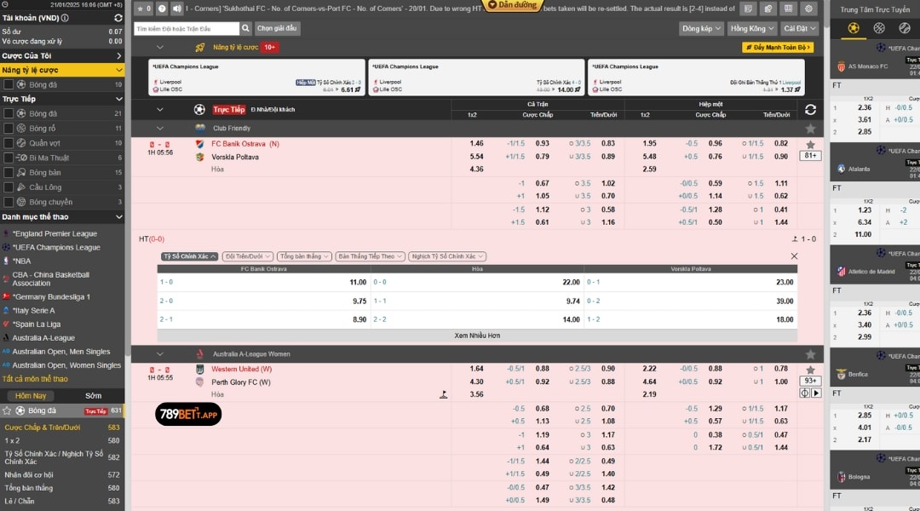Collapse the Trực Tiếp sidebar section
Image resolution: width=920 pixels, height=511 pixels.
[x=62, y=99]
